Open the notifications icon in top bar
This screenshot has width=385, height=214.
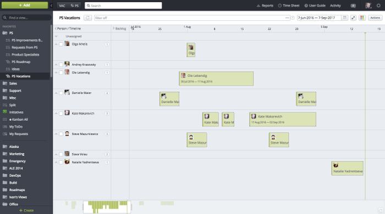tap(353, 5)
